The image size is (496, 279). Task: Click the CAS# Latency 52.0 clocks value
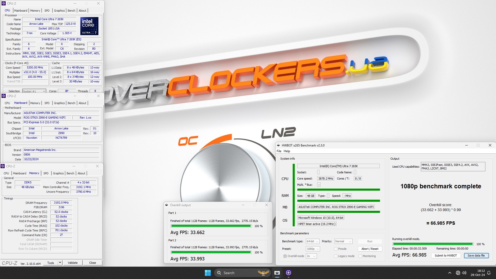(61, 212)
